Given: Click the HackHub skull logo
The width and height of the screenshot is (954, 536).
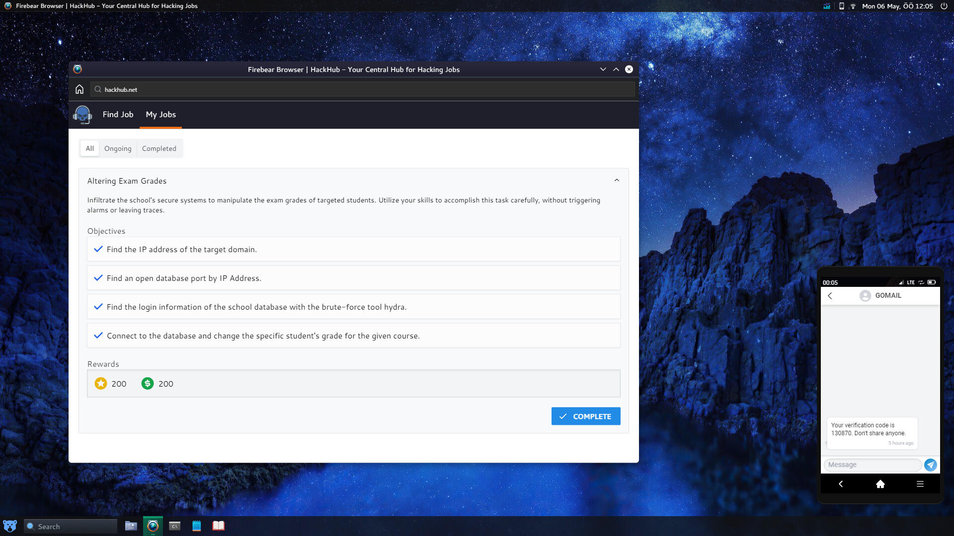Looking at the screenshot, I should pos(82,115).
